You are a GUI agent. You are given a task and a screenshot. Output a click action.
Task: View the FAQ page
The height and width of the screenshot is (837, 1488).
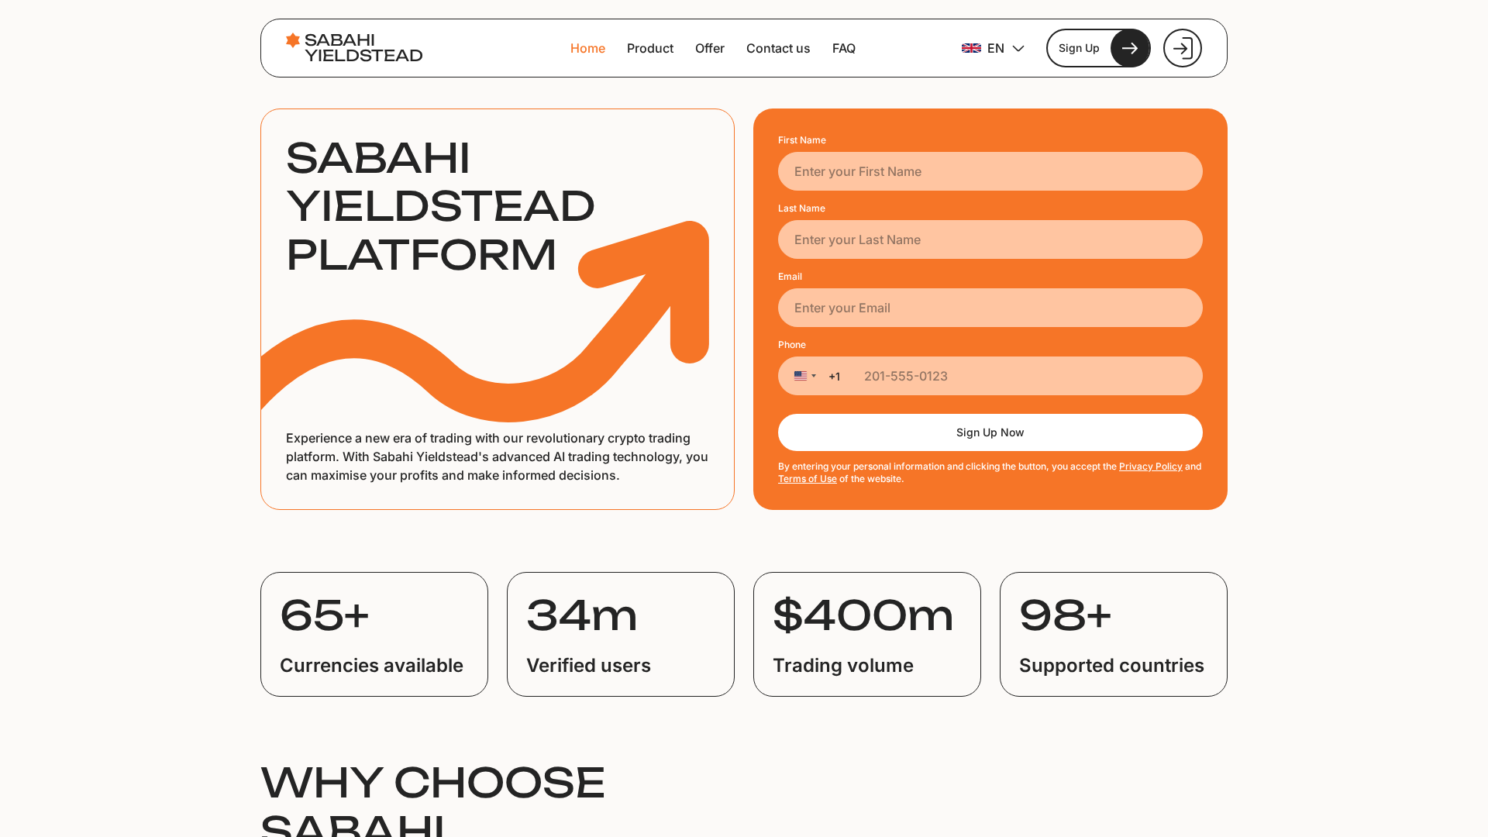[x=844, y=48]
